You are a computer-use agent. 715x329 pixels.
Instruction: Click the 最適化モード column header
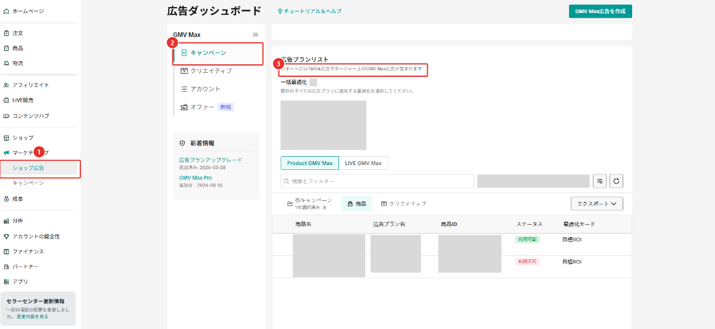click(x=579, y=224)
